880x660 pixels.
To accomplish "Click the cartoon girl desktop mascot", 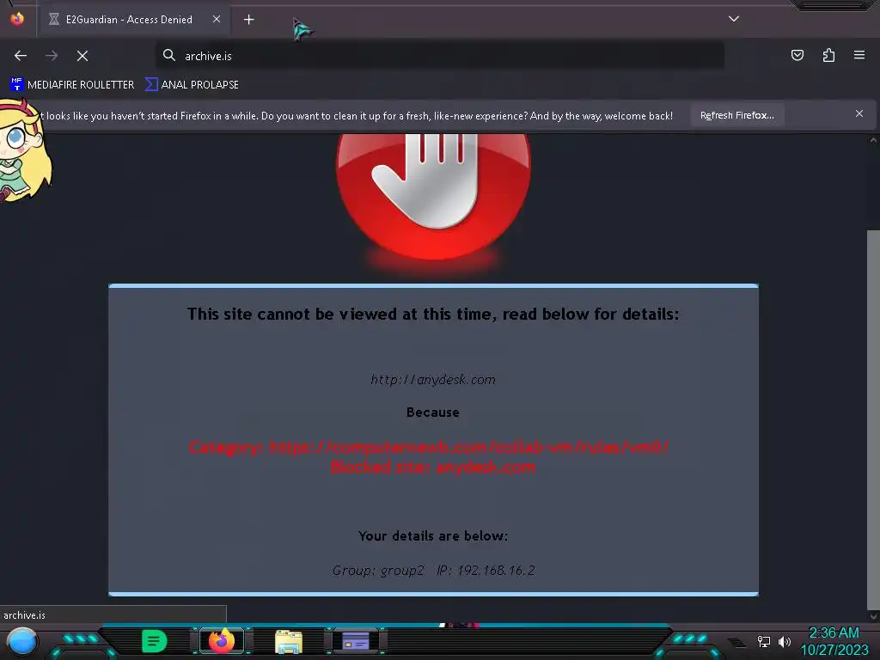I will [23, 150].
